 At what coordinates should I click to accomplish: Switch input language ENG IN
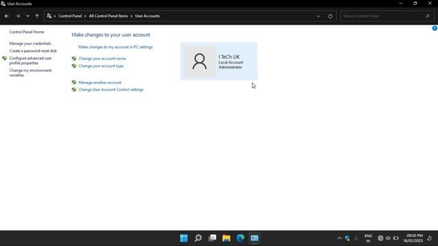pos(368,238)
